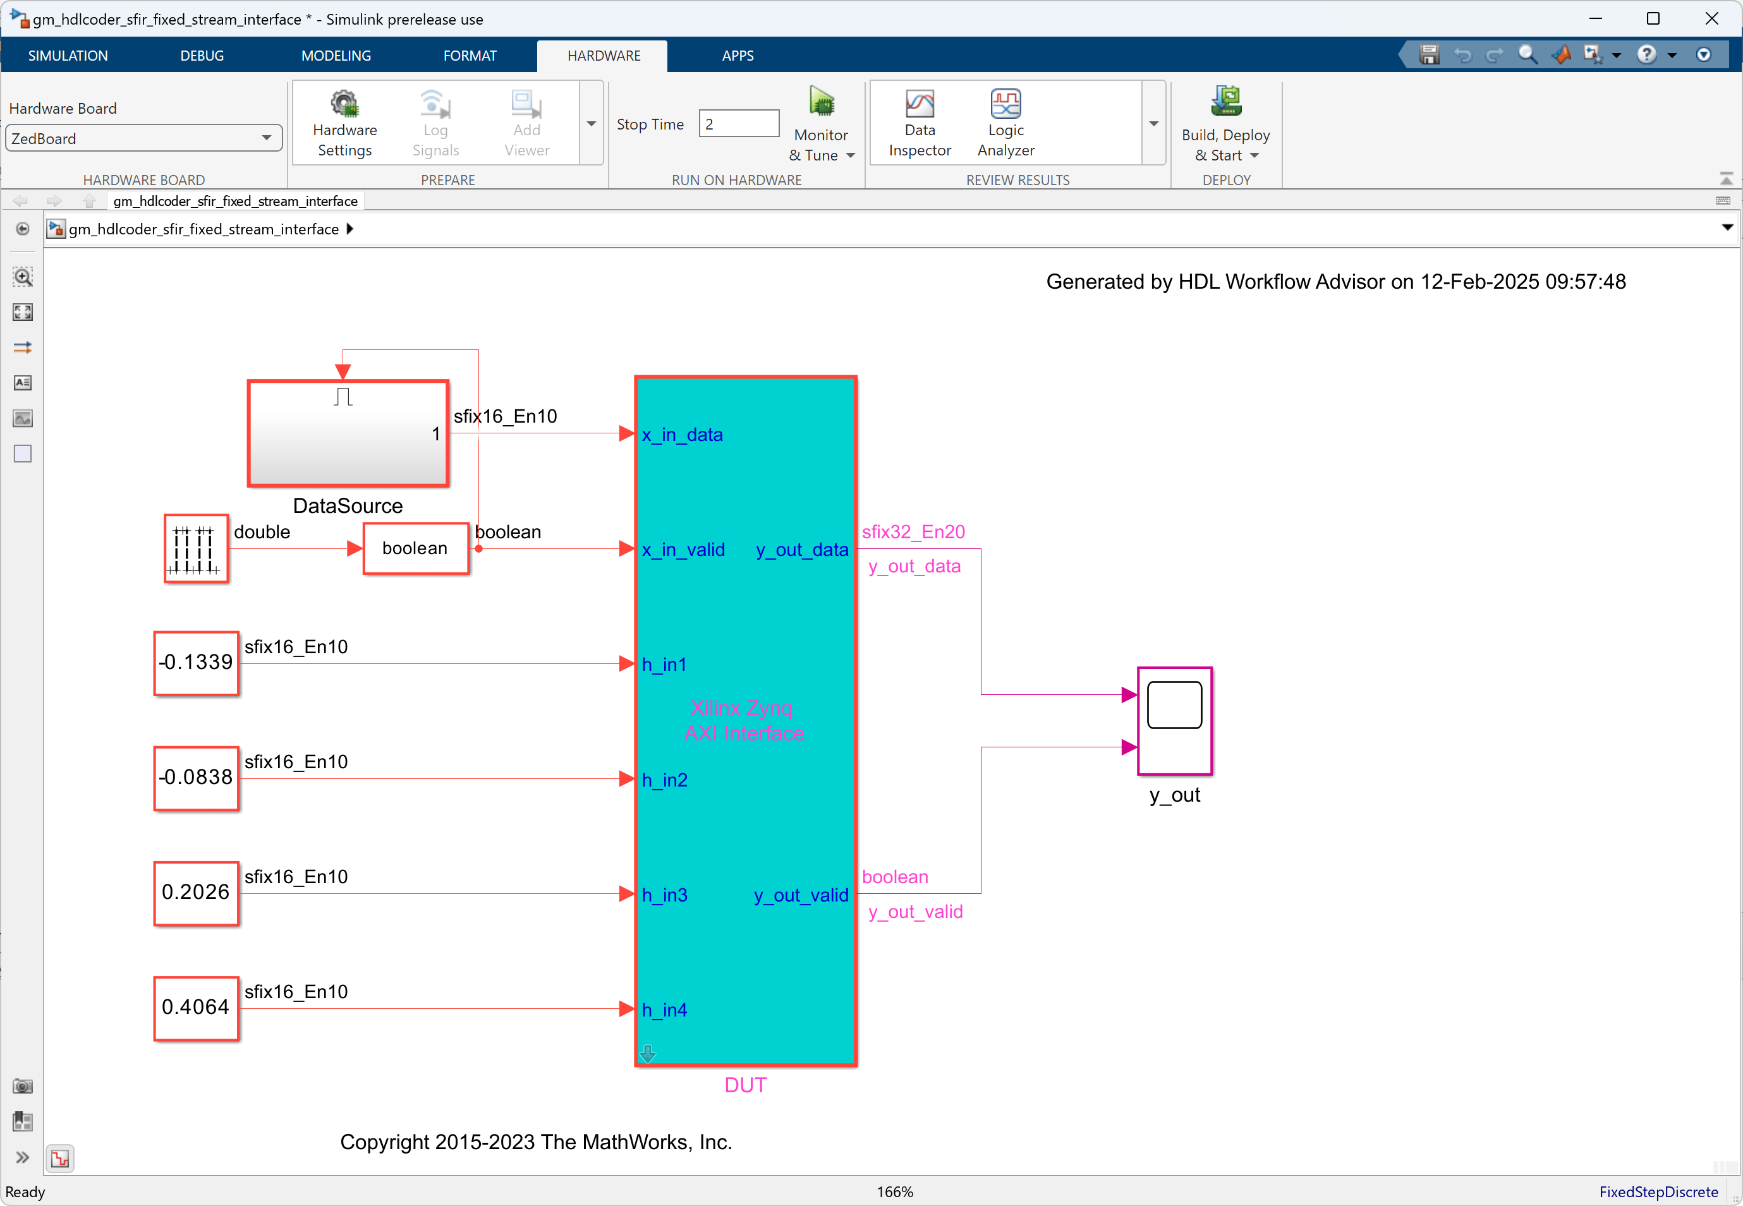Switch to the Simulation tab
Screen dimensions: 1743x1206
[x=68, y=56]
